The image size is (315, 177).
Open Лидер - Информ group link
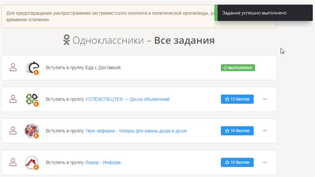[x=103, y=162]
